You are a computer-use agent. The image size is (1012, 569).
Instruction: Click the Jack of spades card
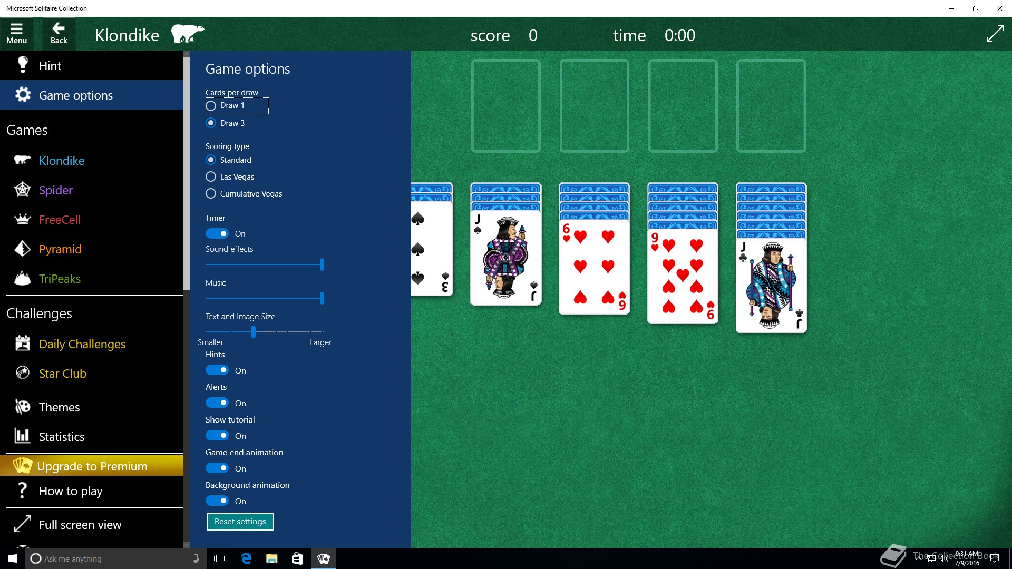[506, 258]
